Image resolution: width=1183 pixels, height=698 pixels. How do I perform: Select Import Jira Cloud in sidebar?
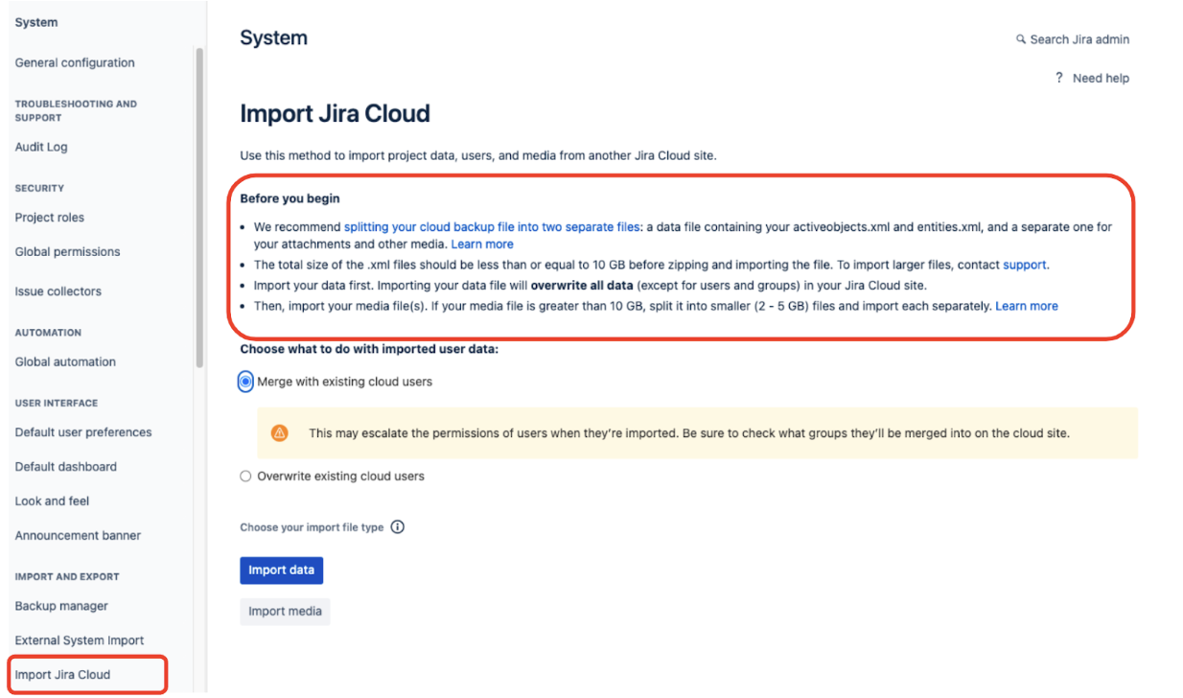(62, 675)
